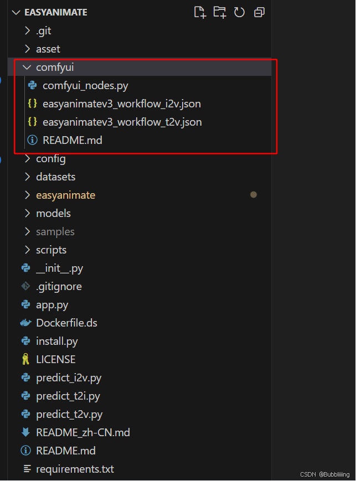Select the datasets folder name
This screenshot has height=481, width=356.
coord(56,177)
